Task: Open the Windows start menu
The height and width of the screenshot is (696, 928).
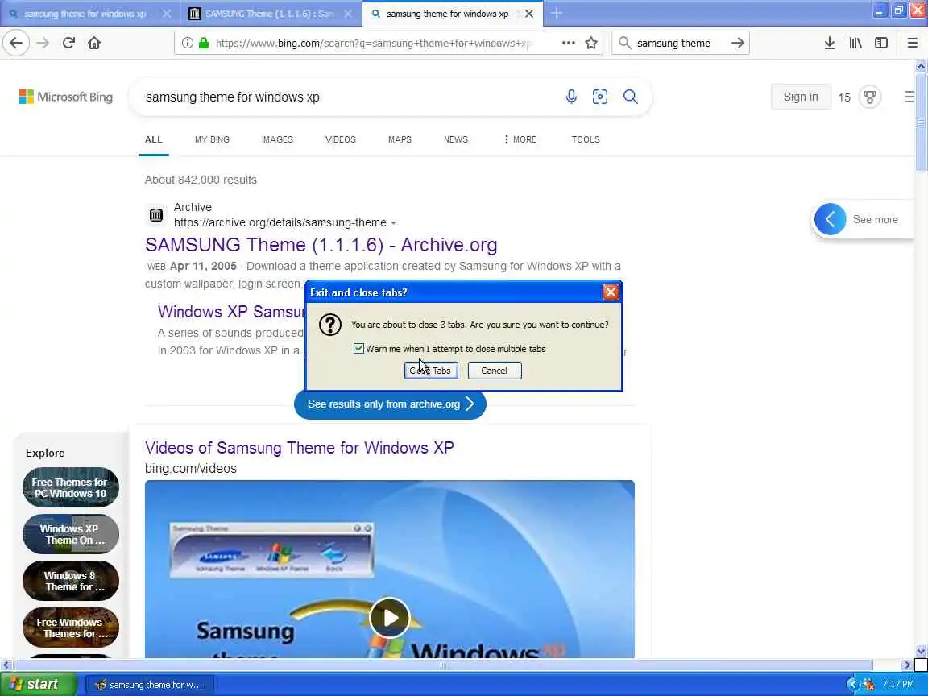Action: (x=38, y=684)
